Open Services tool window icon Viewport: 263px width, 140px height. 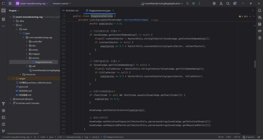[x=3, y=111]
